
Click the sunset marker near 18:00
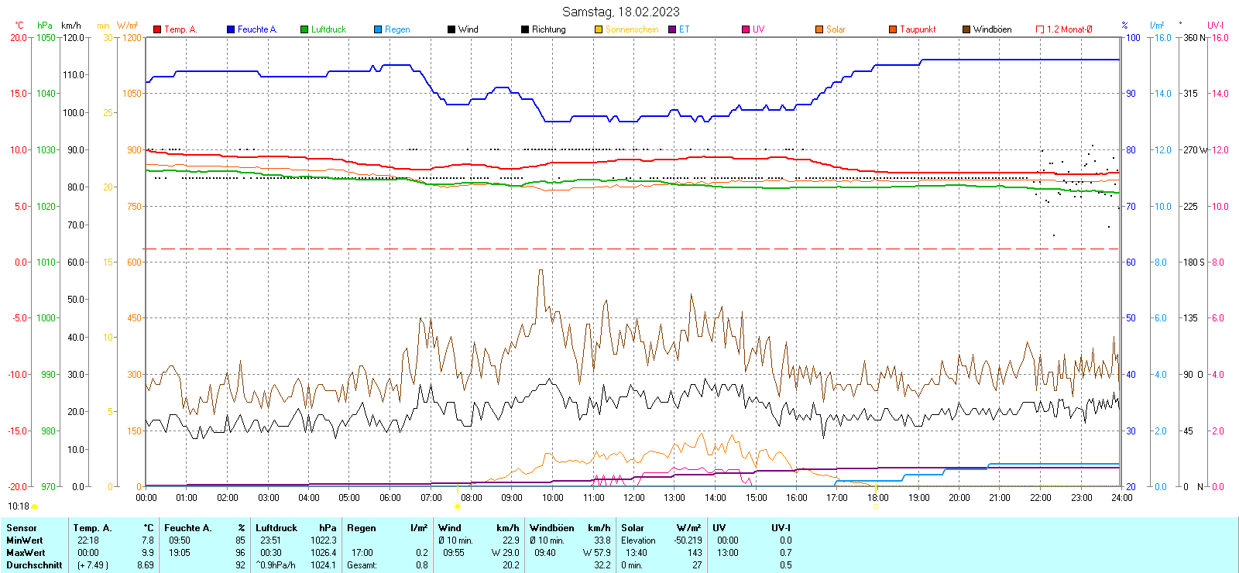(875, 506)
